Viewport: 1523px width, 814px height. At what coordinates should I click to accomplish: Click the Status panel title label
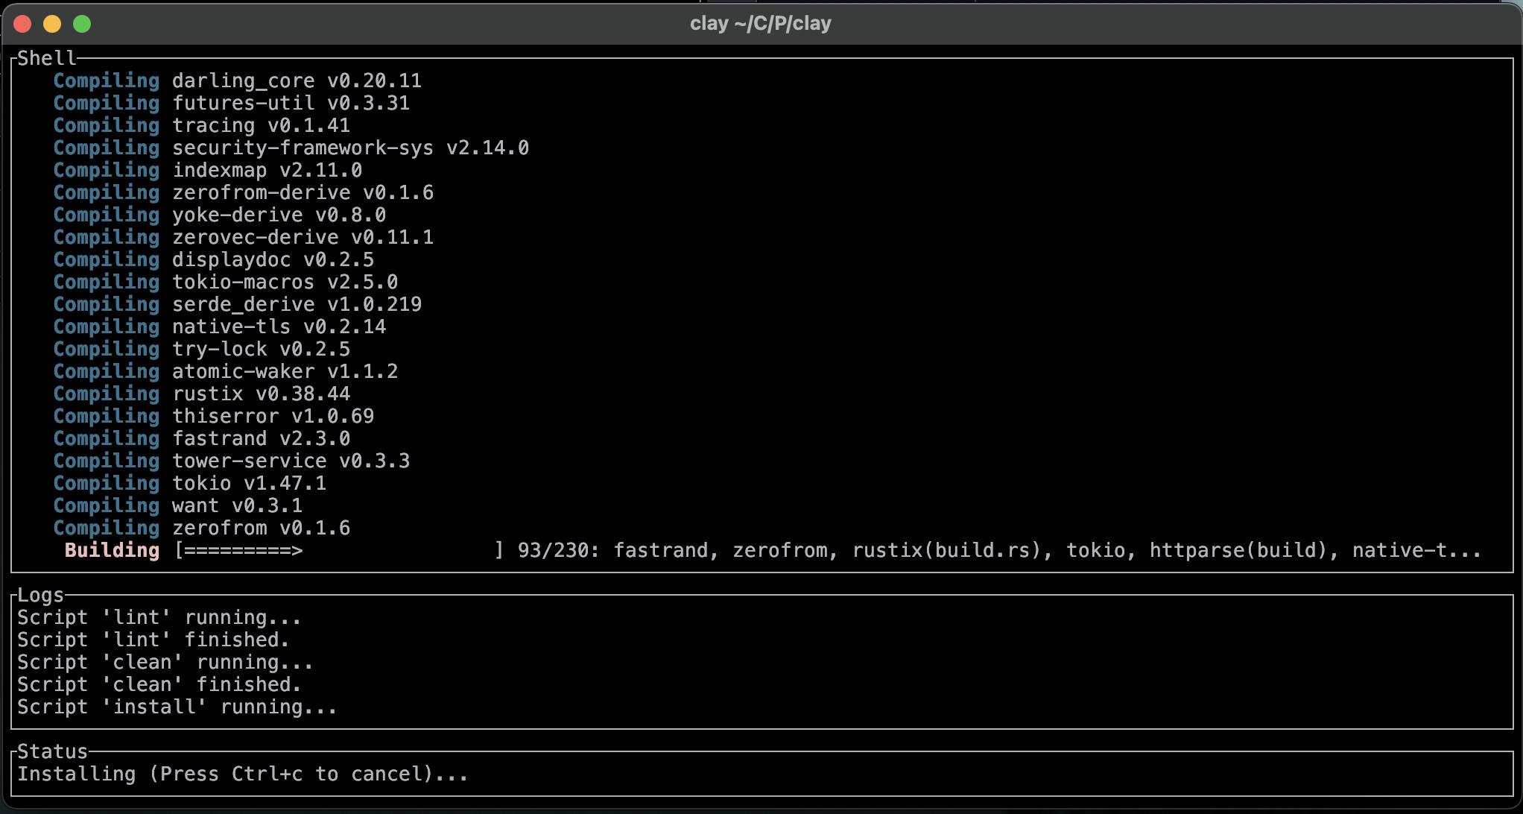pos(52,751)
